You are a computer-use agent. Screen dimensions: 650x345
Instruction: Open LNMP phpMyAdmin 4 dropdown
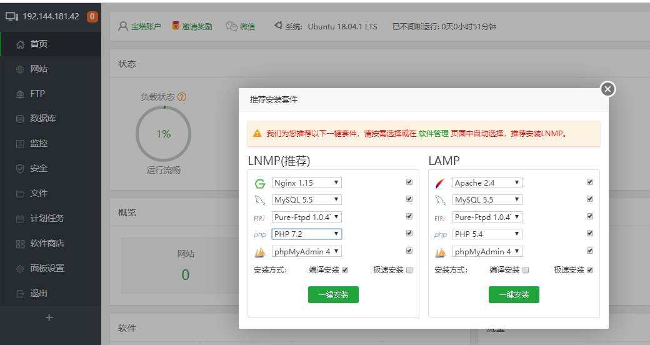coord(307,252)
